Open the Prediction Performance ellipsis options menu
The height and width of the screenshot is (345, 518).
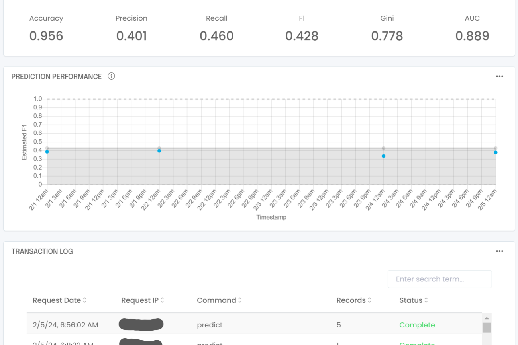(500, 76)
